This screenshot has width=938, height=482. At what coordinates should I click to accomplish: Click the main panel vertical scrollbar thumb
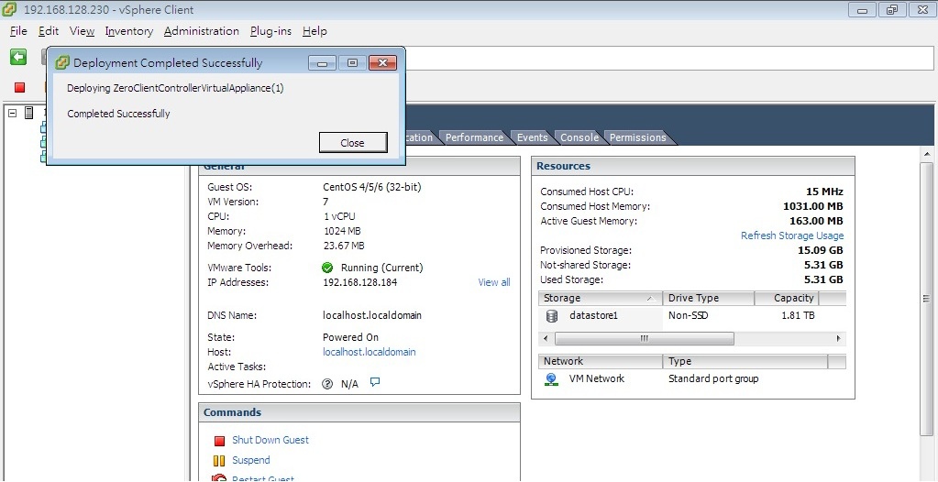[x=927, y=299]
